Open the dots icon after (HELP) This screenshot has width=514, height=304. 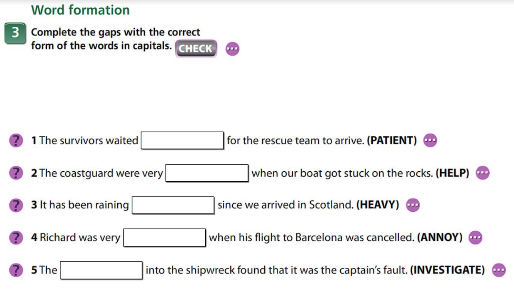coord(483,173)
